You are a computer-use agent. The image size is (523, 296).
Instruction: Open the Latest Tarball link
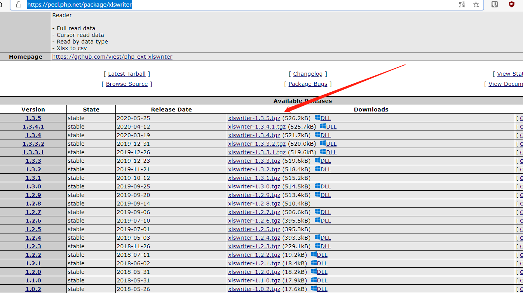pos(127,74)
